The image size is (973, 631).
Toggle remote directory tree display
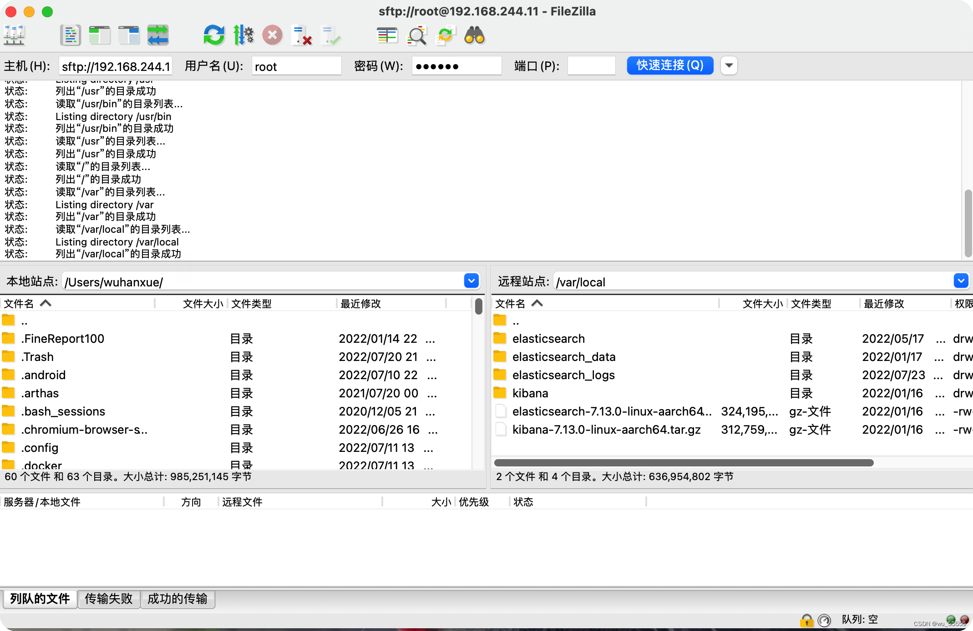[x=129, y=35]
